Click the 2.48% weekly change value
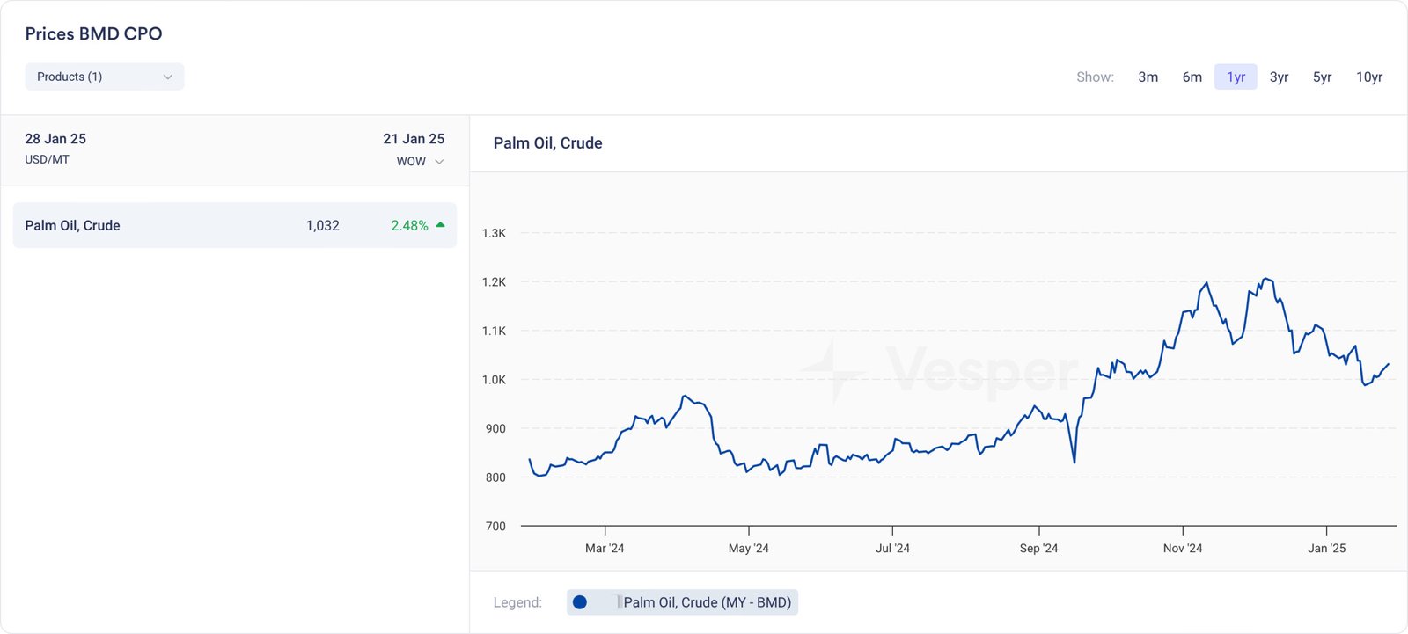Screen dimensions: 1408x634 tap(409, 226)
